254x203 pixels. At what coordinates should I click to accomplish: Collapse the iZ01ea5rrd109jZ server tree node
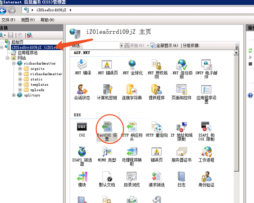click(x=1, y=47)
